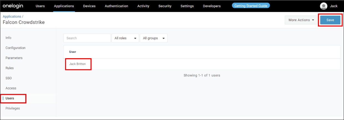Open the Users top menu

[x=40, y=6]
